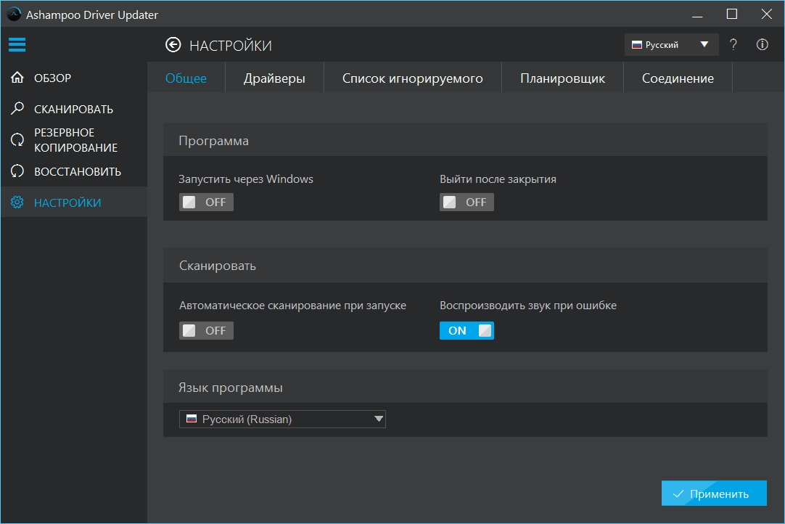Image resolution: width=785 pixels, height=524 pixels.
Task: Click the restore icon for ВОССТАНОВИТЬ
Action: pos(17,171)
